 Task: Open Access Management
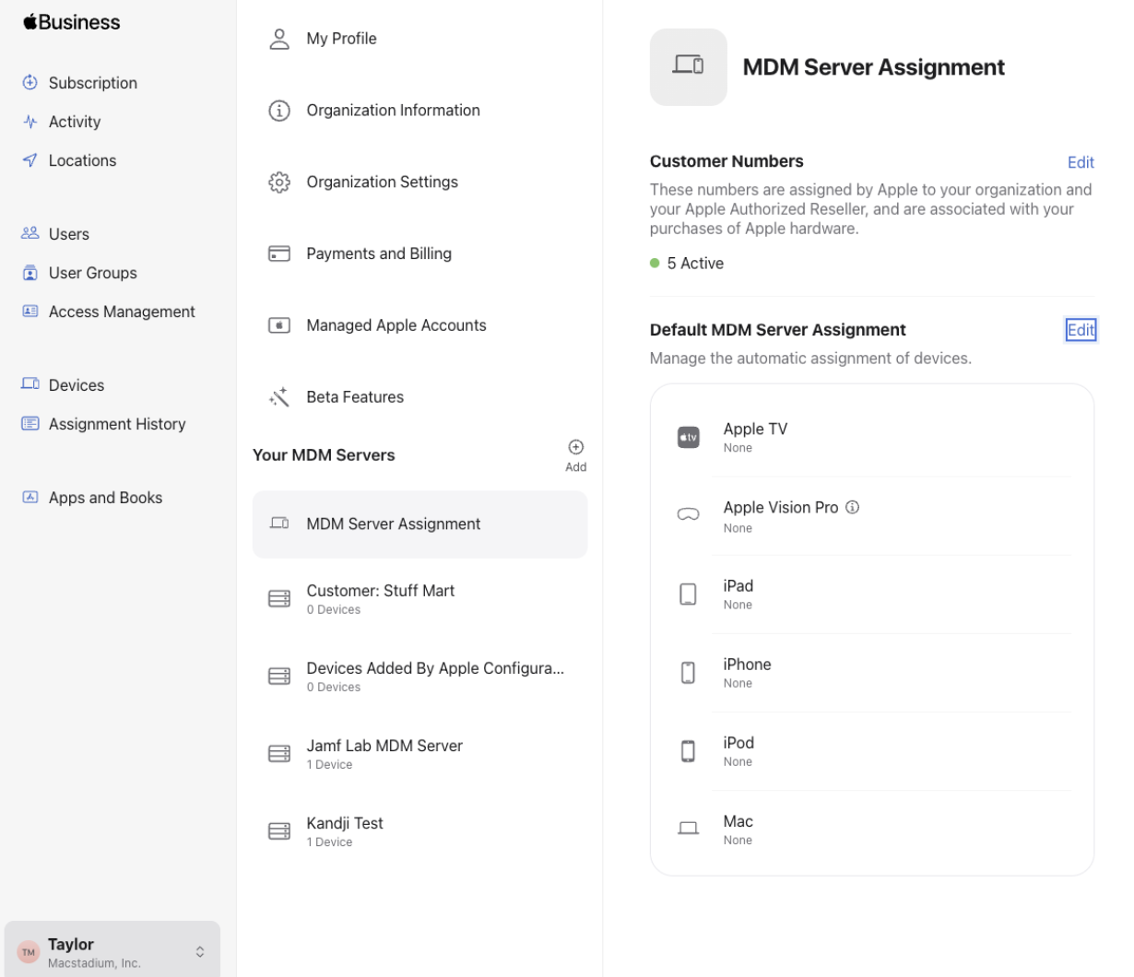pos(122,312)
